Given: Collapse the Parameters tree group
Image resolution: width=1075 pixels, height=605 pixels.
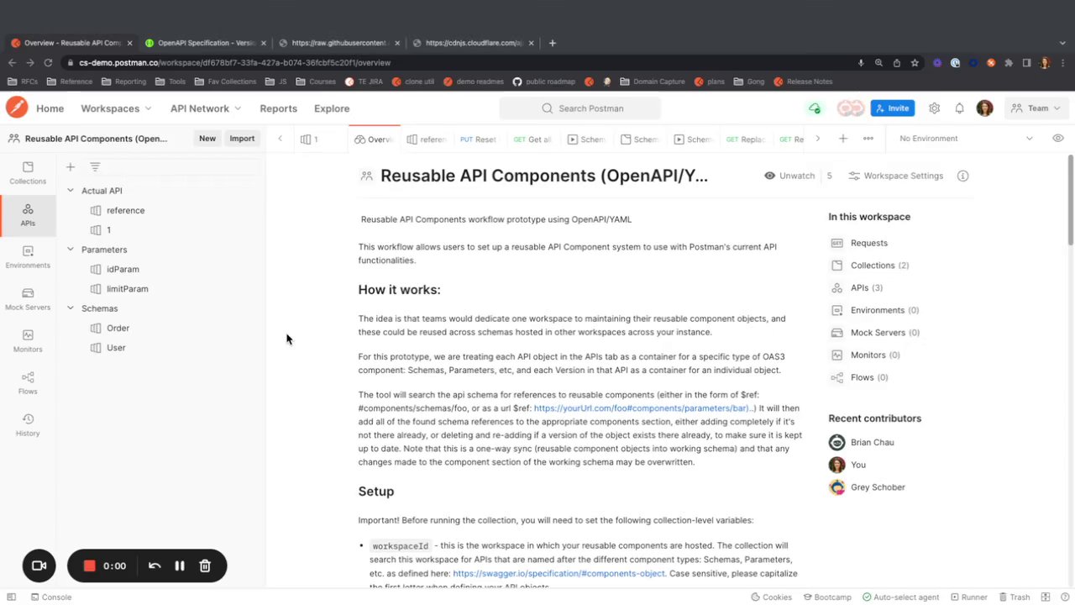Looking at the screenshot, I should [71, 250].
